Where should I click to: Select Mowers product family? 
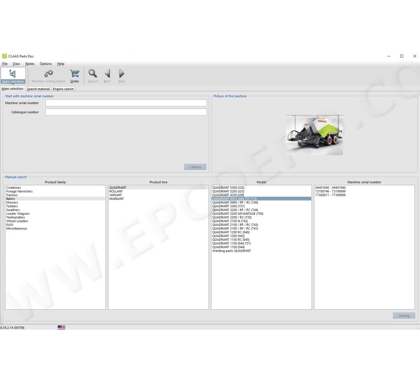tap(55, 203)
